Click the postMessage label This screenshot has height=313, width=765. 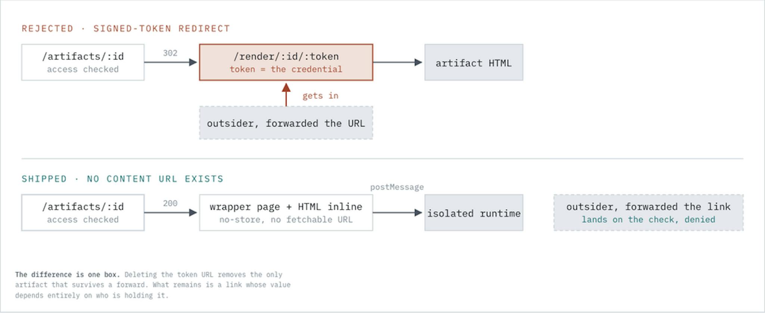point(397,187)
